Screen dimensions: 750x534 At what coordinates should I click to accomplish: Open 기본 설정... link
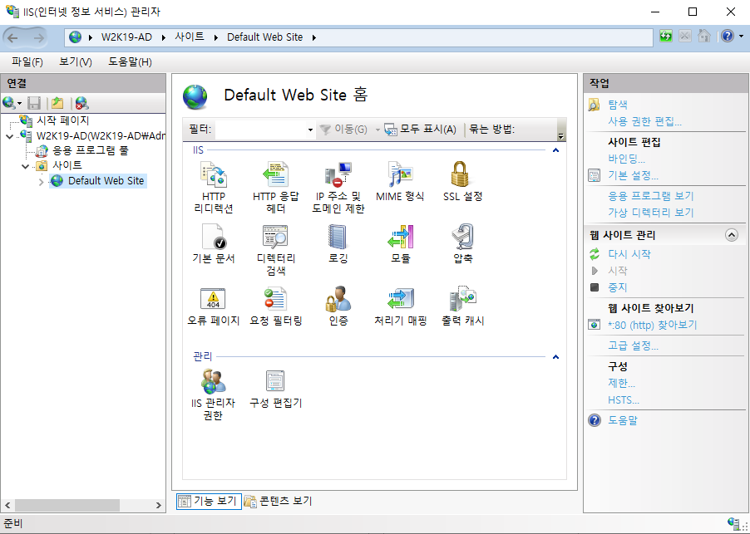(x=633, y=175)
